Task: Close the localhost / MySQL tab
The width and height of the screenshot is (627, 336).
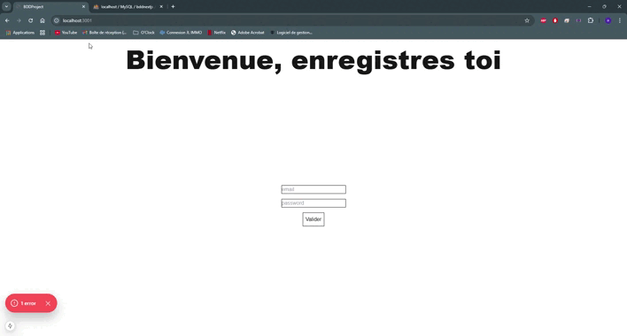Action: tap(161, 7)
